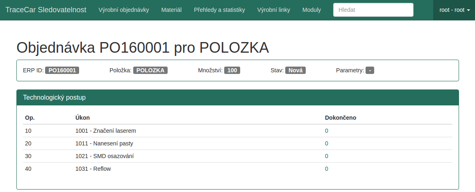Open the Moduly menu
This screenshot has width=475, height=192.
coord(311,10)
